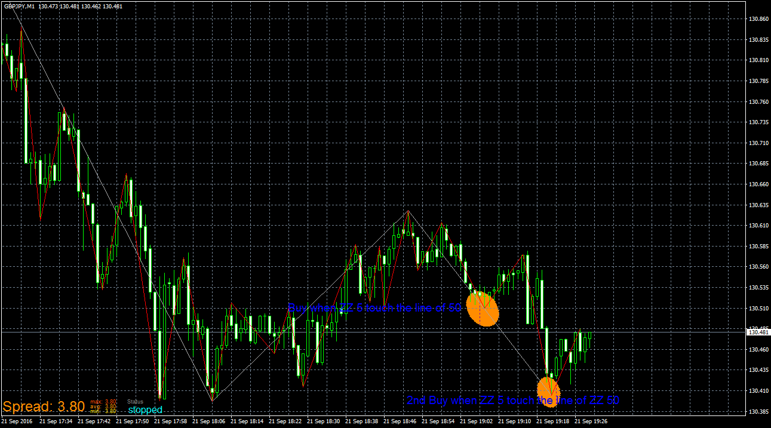The height and width of the screenshot is (428, 771).
Task: Click the 130.710 price scale label
Action: point(758,143)
